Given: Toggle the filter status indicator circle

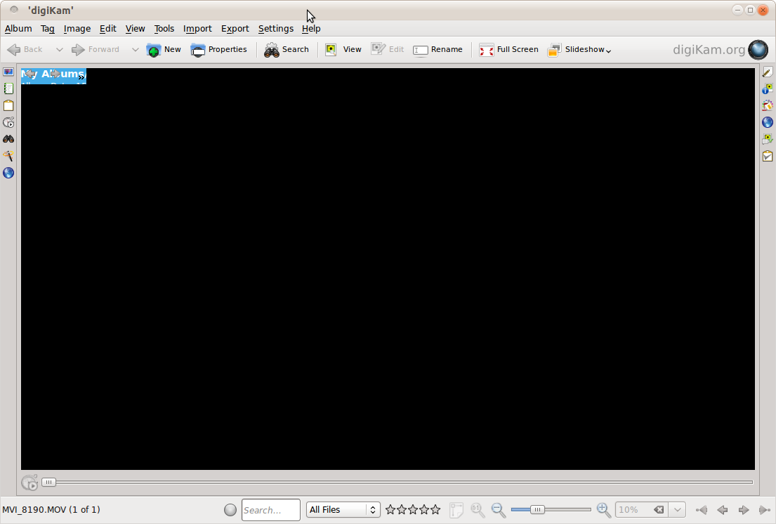Looking at the screenshot, I should 230,510.
